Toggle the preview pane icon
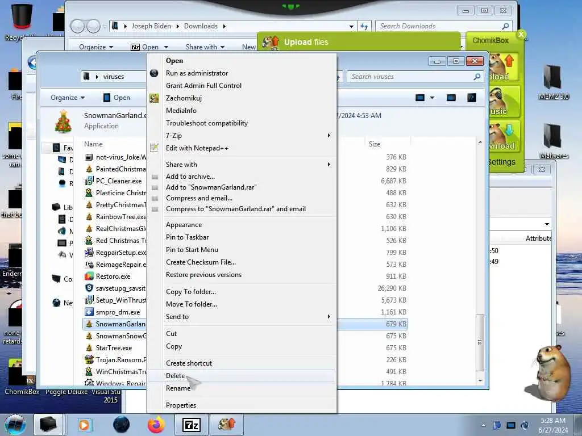Image resolution: width=582 pixels, height=436 pixels. pyautogui.click(x=451, y=98)
